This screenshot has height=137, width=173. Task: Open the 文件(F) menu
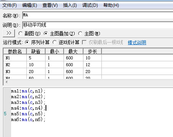click(10, 5)
